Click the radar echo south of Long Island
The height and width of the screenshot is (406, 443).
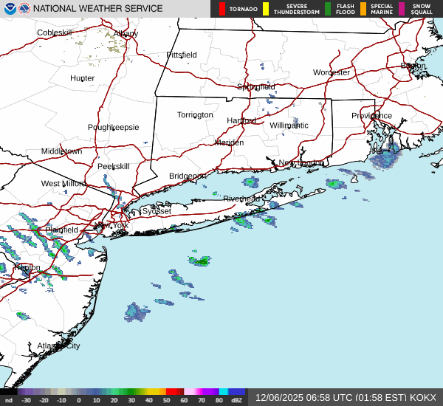click(200, 261)
